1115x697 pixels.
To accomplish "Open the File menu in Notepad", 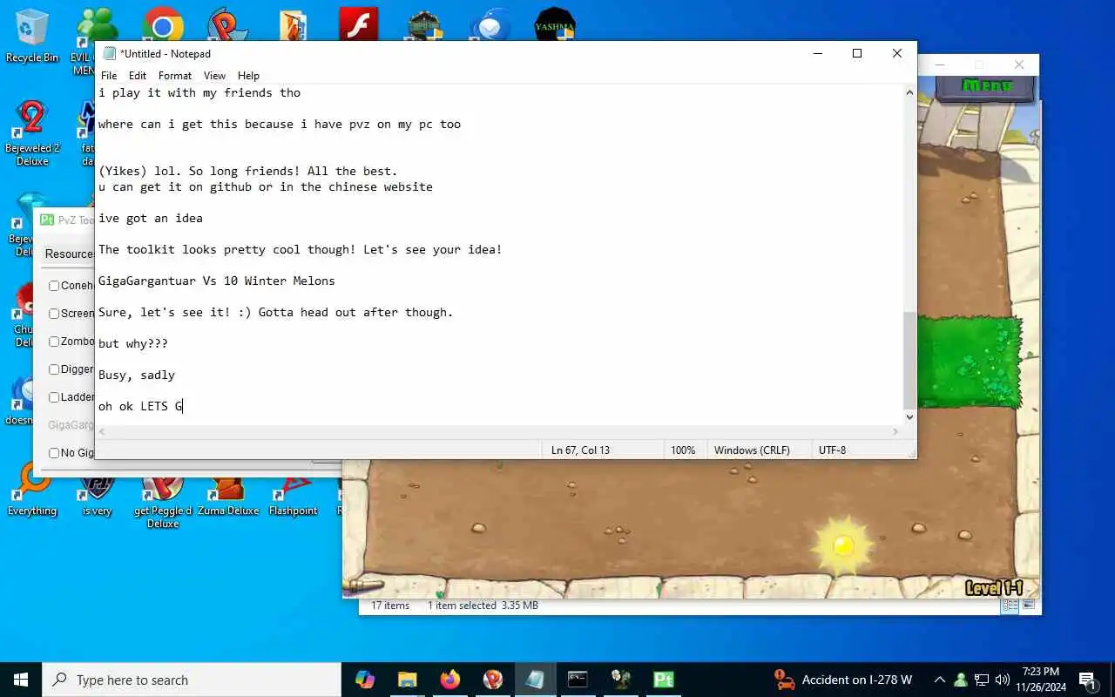I will (109, 76).
